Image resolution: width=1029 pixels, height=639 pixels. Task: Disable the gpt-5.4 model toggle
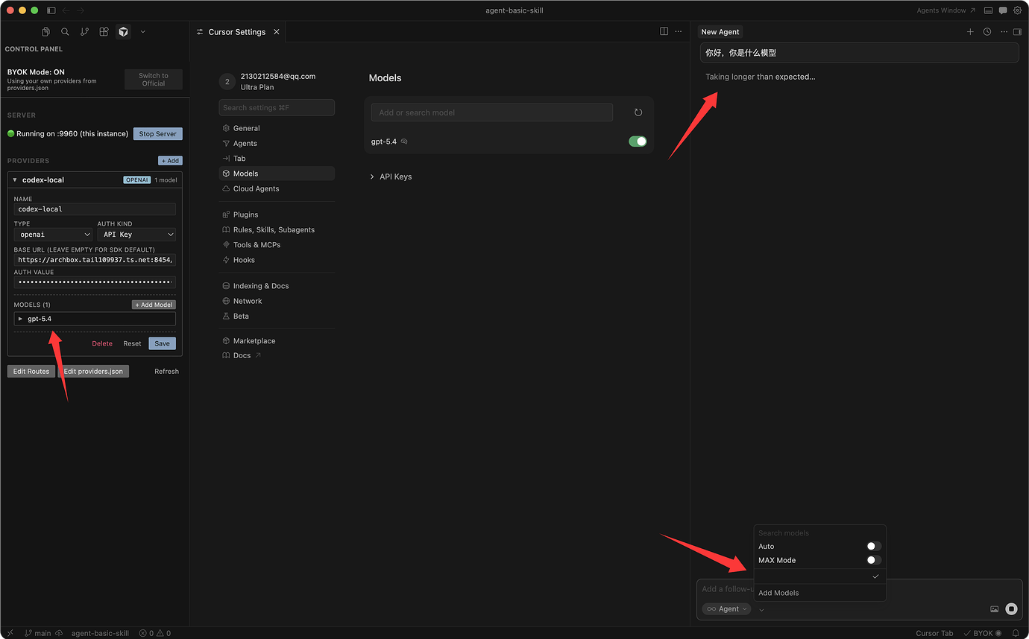coord(638,142)
